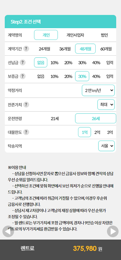Click the help icon beside 선납금
Viewport: 121px width, 260px height.
pyautogui.click(x=23, y=62)
